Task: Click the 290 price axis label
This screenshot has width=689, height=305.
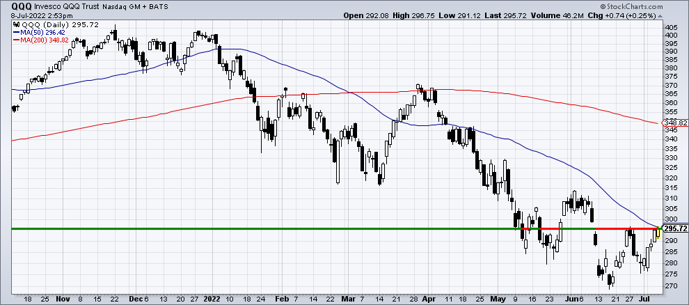Action: 670,241
